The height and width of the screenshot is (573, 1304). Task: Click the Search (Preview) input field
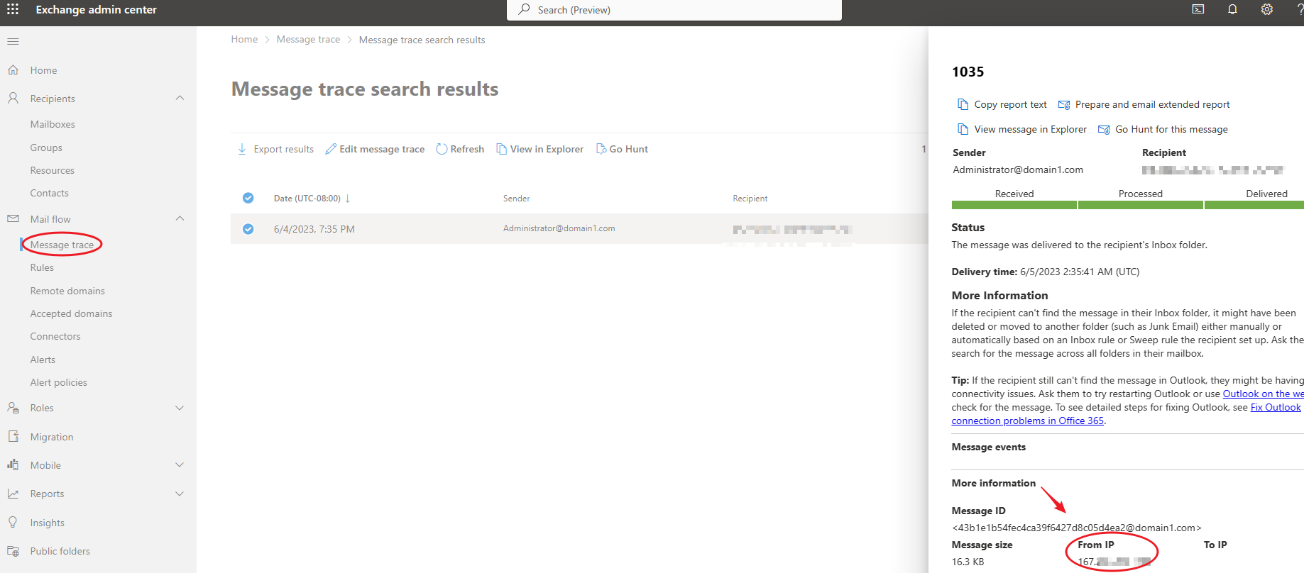674,10
